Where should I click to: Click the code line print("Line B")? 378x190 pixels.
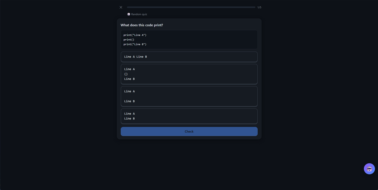tap(135, 44)
